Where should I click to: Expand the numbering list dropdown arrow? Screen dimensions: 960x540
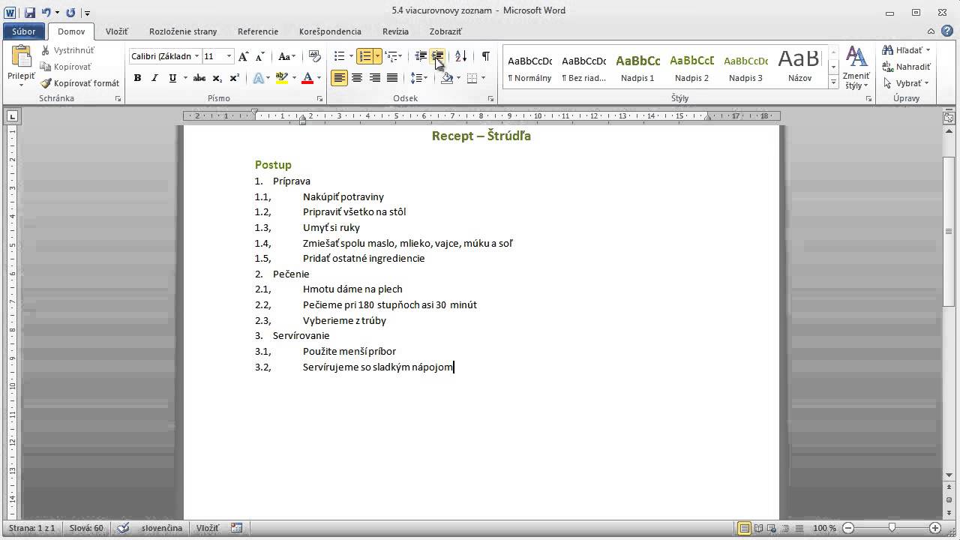pos(377,56)
